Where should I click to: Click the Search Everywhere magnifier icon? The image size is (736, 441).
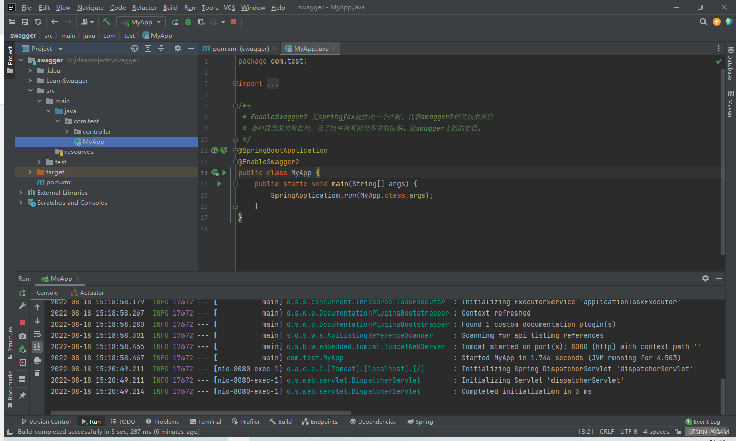703,22
